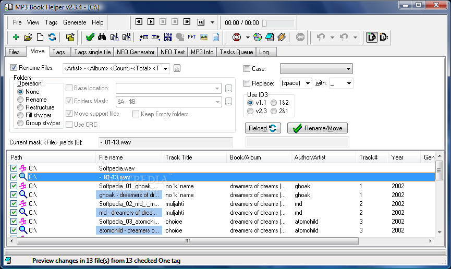The image size is (451, 269).
Task: Click the previous track playback button
Action: point(139,22)
